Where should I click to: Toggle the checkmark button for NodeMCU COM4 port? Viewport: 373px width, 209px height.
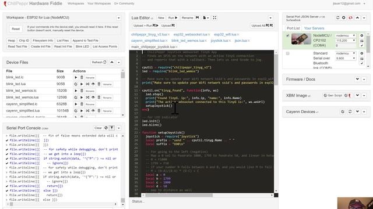(x=362, y=45)
